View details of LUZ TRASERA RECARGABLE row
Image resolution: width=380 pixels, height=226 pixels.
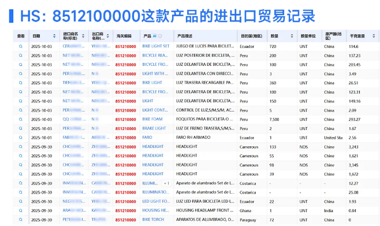(x=21, y=83)
